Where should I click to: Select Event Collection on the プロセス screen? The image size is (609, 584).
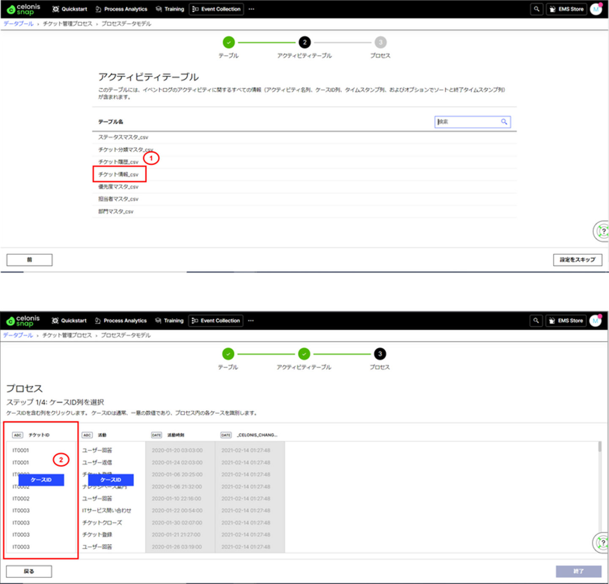[216, 321]
